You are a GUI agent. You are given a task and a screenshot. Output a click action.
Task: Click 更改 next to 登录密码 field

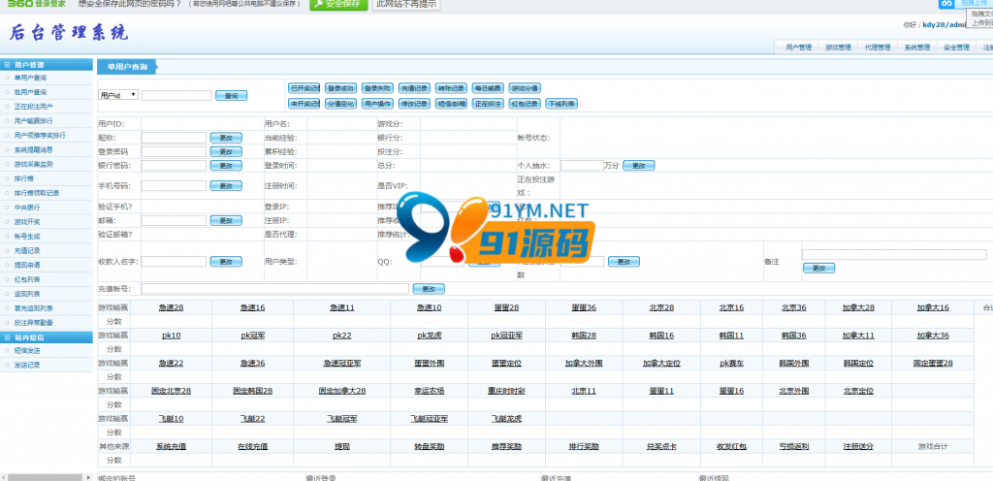(x=226, y=152)
